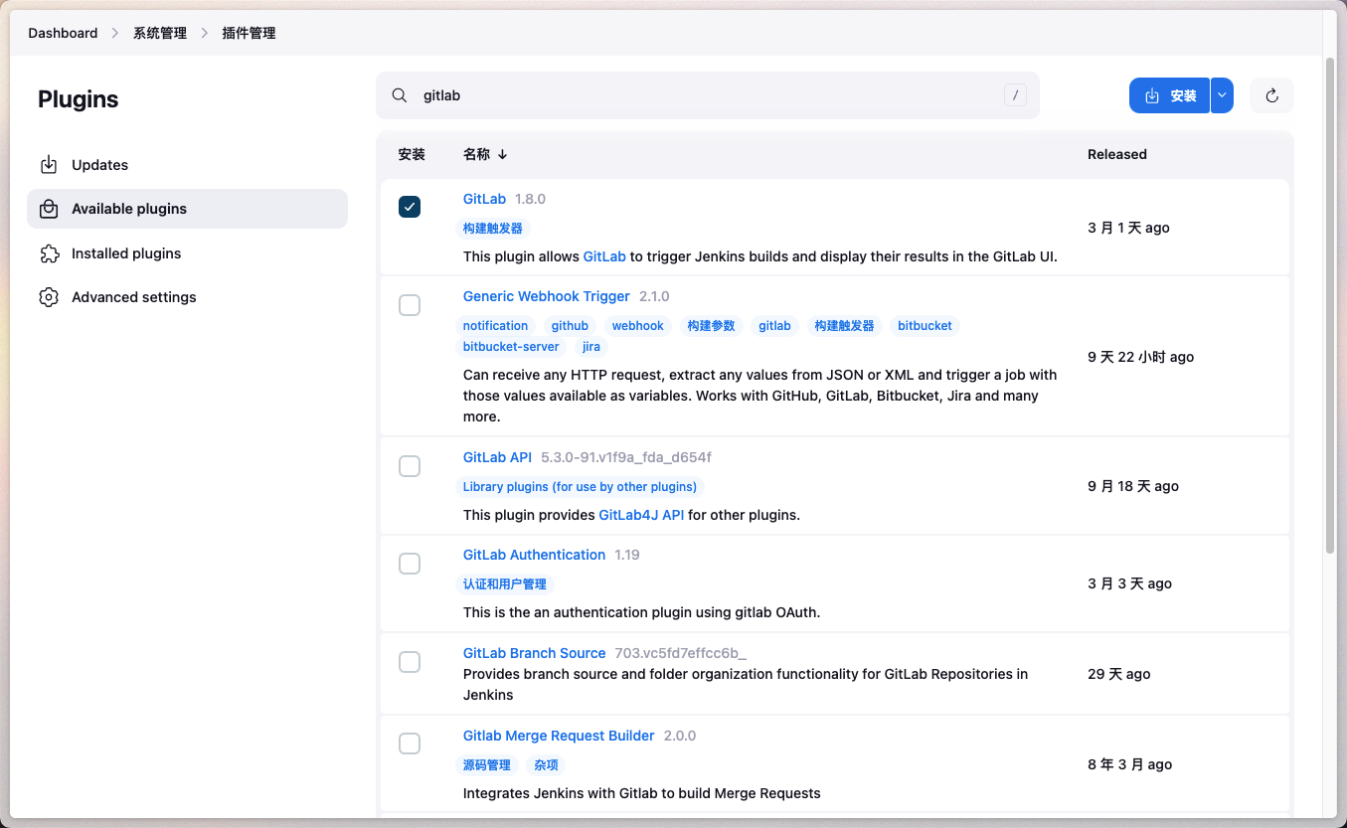Open the GitLab plugin title link
The image size is (1347, 828).
pyautogui.click(x=484, y=199)
